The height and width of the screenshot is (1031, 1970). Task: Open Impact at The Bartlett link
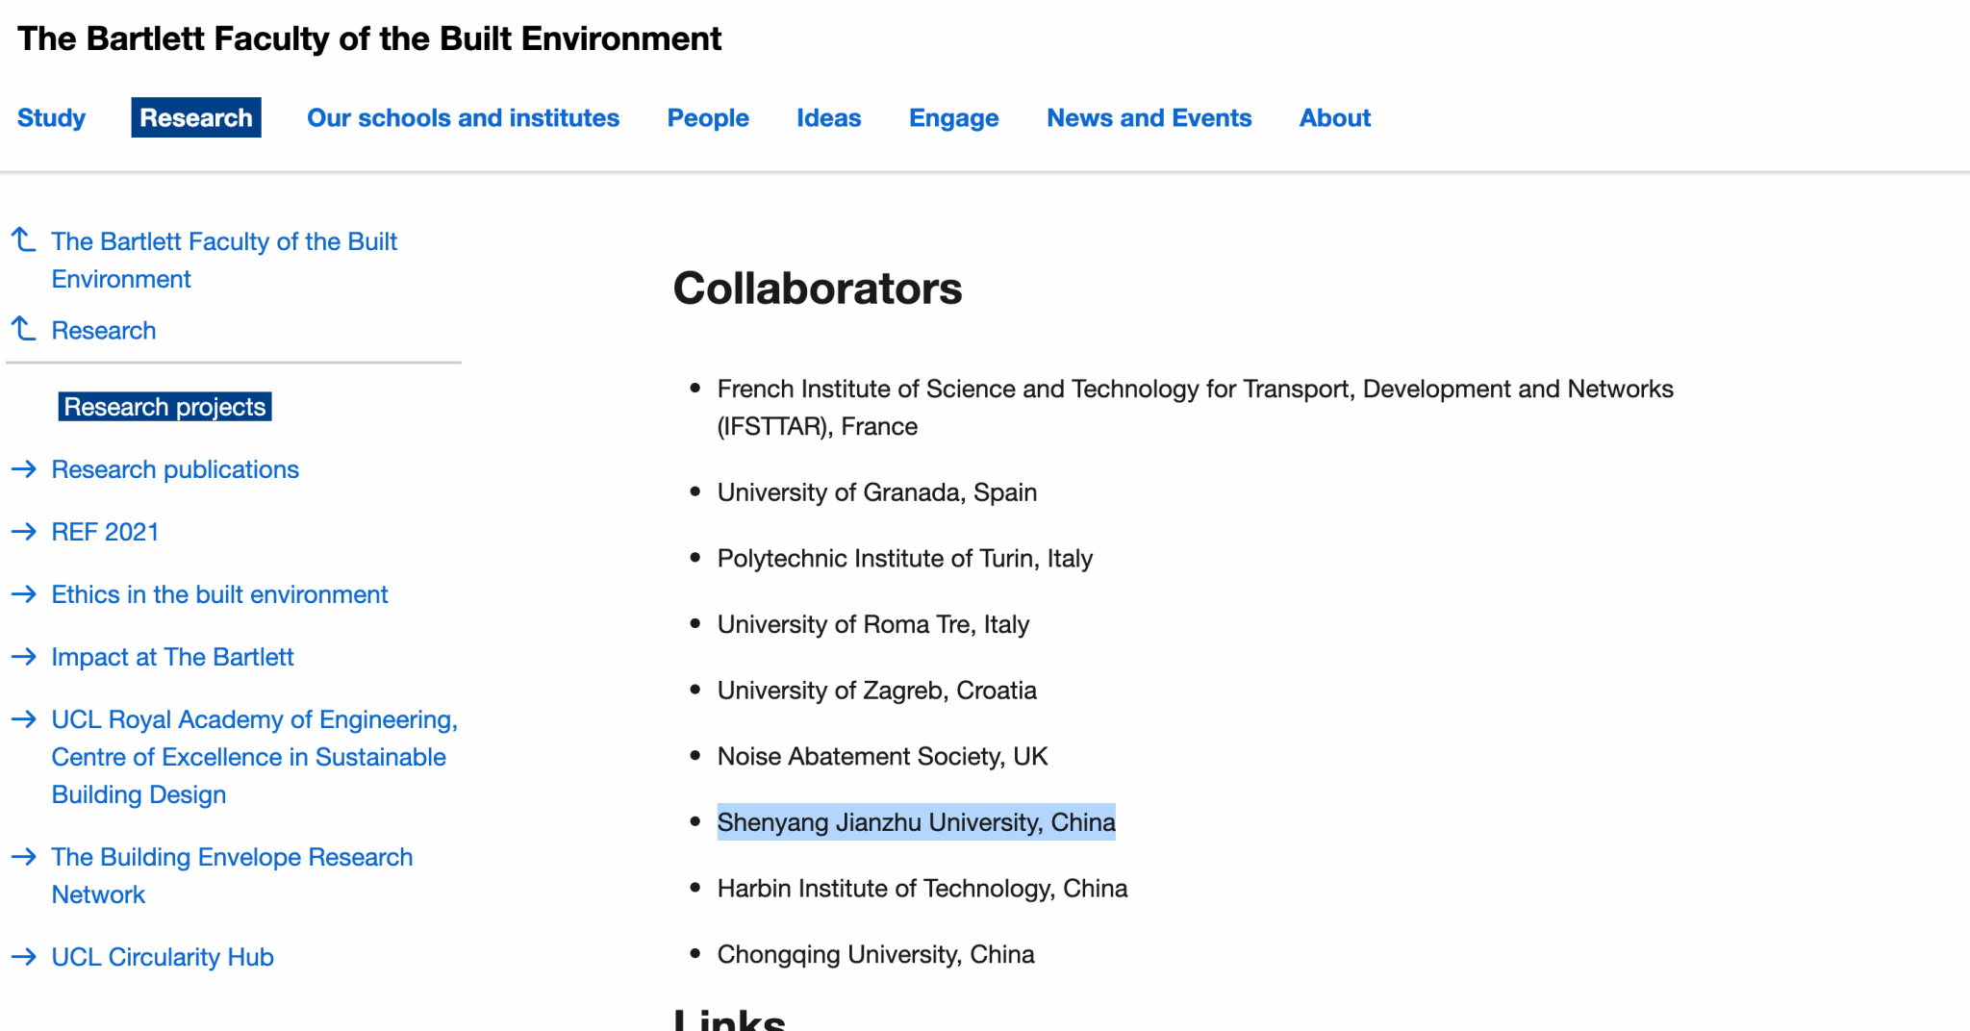[x=172, y=657]
